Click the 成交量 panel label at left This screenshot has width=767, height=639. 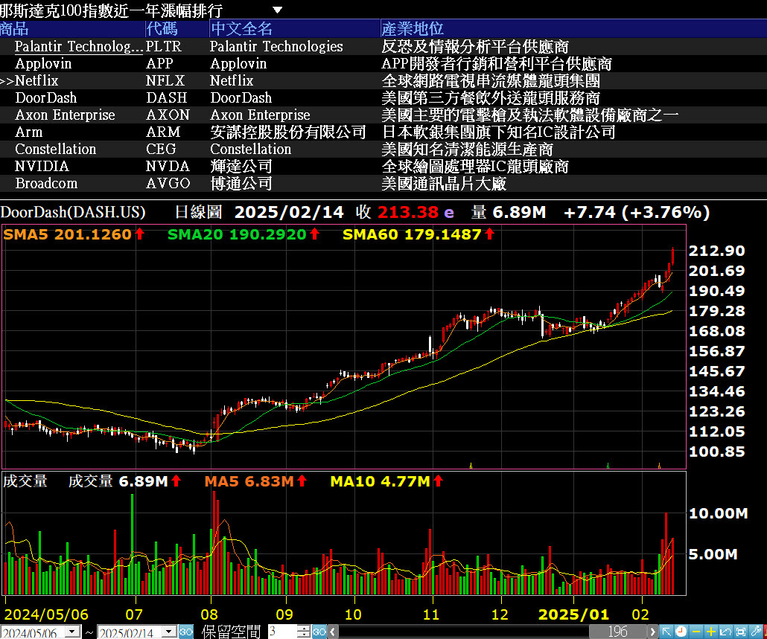coord(25,481)
